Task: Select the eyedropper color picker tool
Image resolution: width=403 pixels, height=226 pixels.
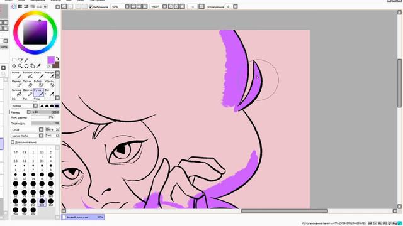Action: (x=38, y=66)
